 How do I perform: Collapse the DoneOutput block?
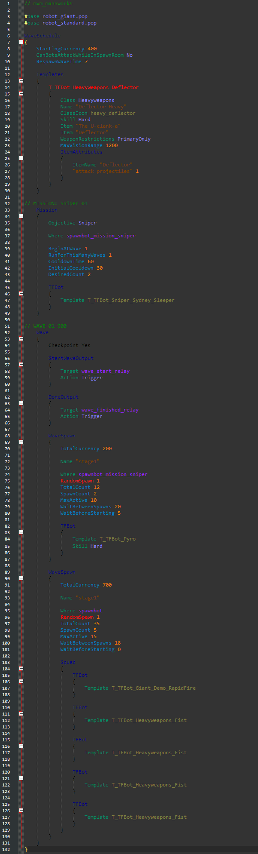(x=21, y=403)
